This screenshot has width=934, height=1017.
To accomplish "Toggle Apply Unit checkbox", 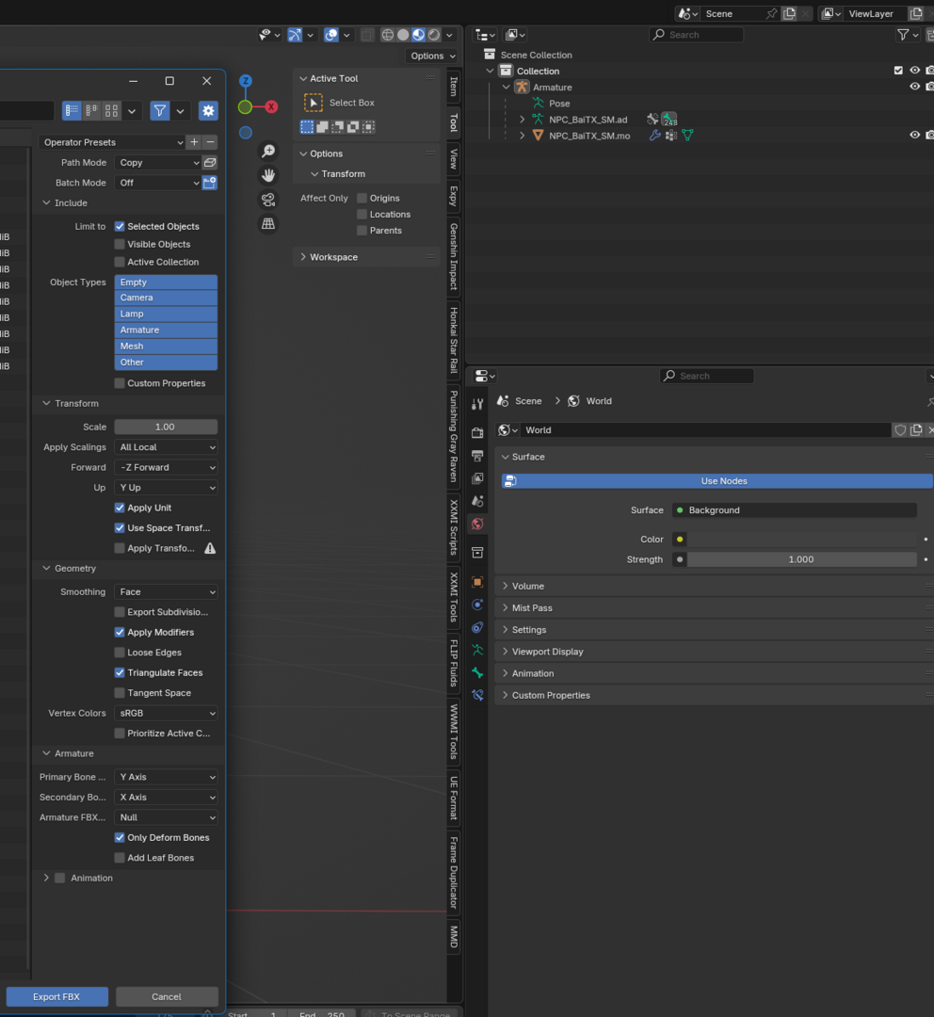I will tap(120, 508).
